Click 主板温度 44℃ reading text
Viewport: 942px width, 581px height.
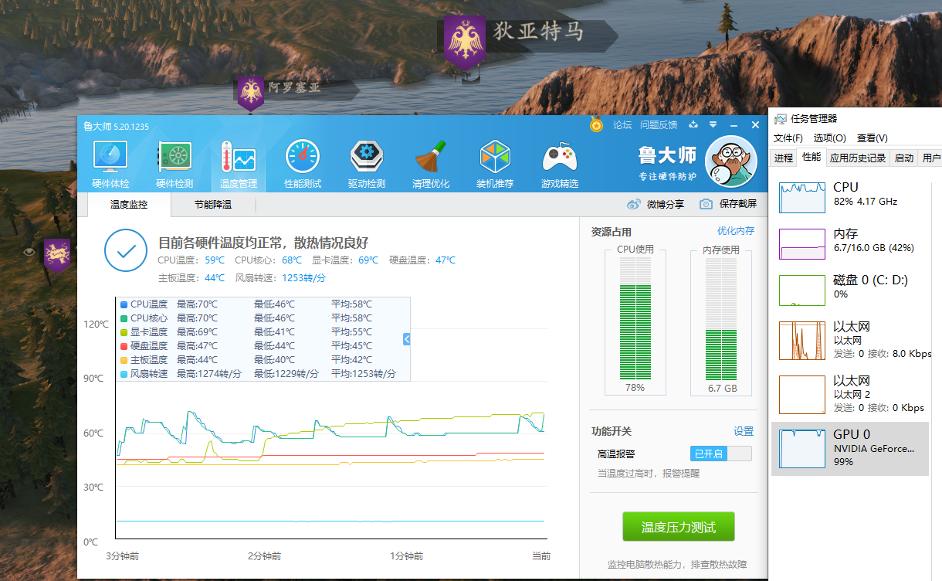pyautogui.click(x=191, y=278)
